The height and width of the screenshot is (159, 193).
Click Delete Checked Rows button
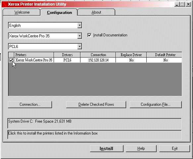click(96, 104)
